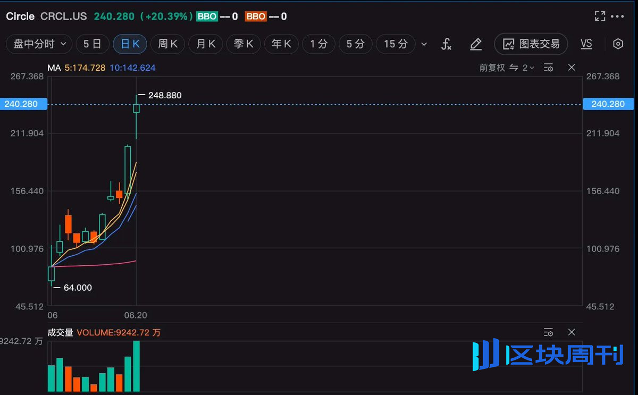Select the 15分 interval
Viewport: 638px width, 395px height.
396,44
